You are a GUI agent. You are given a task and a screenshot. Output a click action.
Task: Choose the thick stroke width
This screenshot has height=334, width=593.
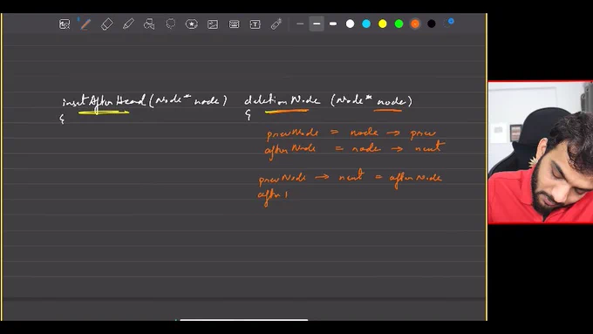[333, 24]
